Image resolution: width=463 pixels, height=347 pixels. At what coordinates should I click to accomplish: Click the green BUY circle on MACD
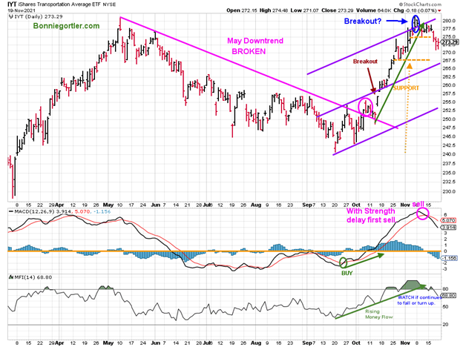[x=344, y=262]
